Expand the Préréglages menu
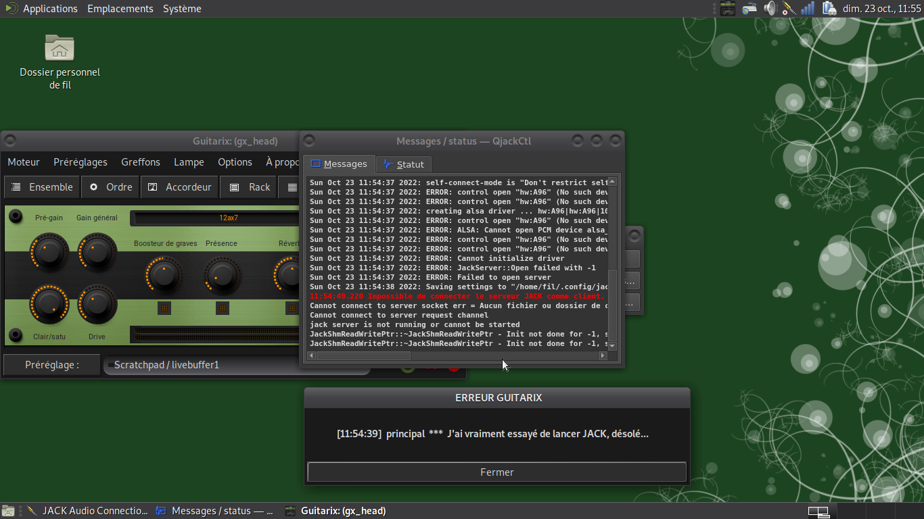The image size is (924, 519). [x=80, y=162]
